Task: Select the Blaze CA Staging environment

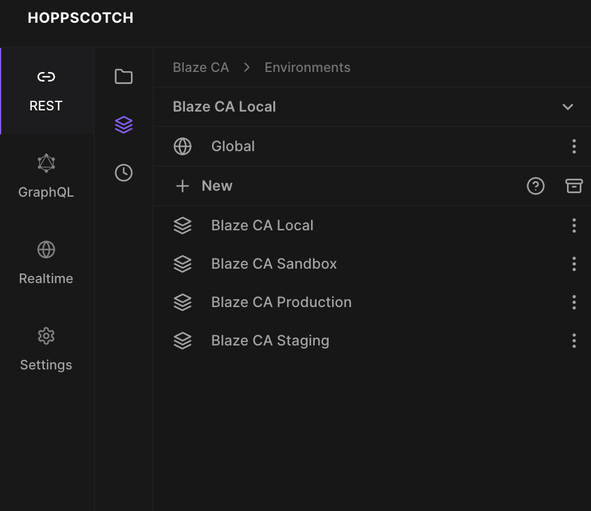Action: [x=270, y=341]
